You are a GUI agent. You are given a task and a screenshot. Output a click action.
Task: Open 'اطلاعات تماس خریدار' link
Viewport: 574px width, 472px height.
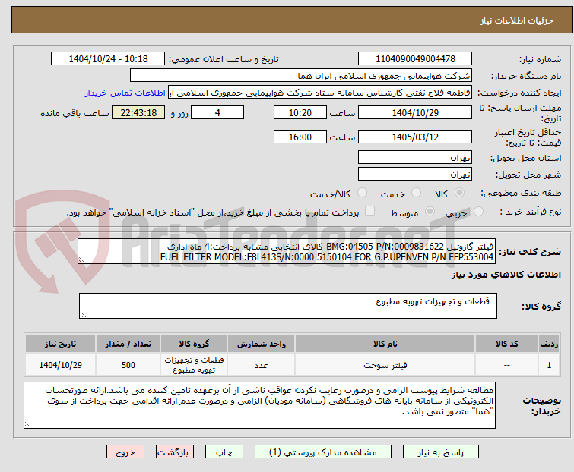125,93
